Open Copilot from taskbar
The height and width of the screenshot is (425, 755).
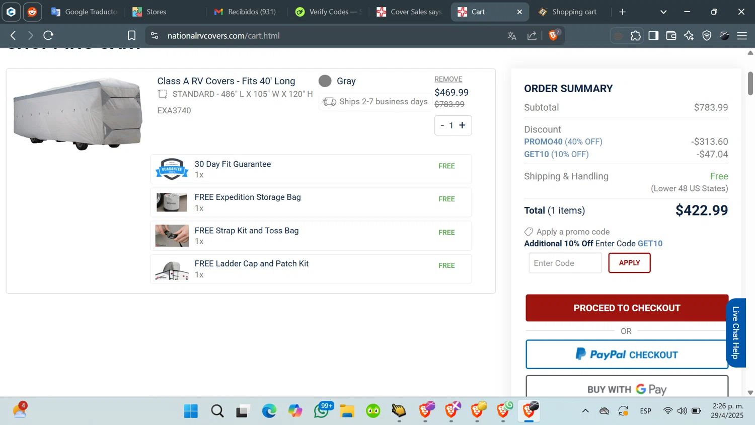295,411
